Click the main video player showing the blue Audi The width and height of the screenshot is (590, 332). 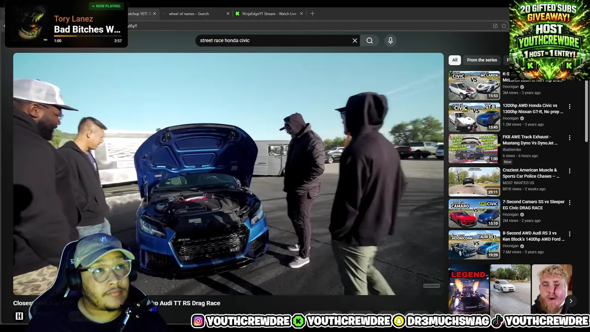[x=228, y=174]
